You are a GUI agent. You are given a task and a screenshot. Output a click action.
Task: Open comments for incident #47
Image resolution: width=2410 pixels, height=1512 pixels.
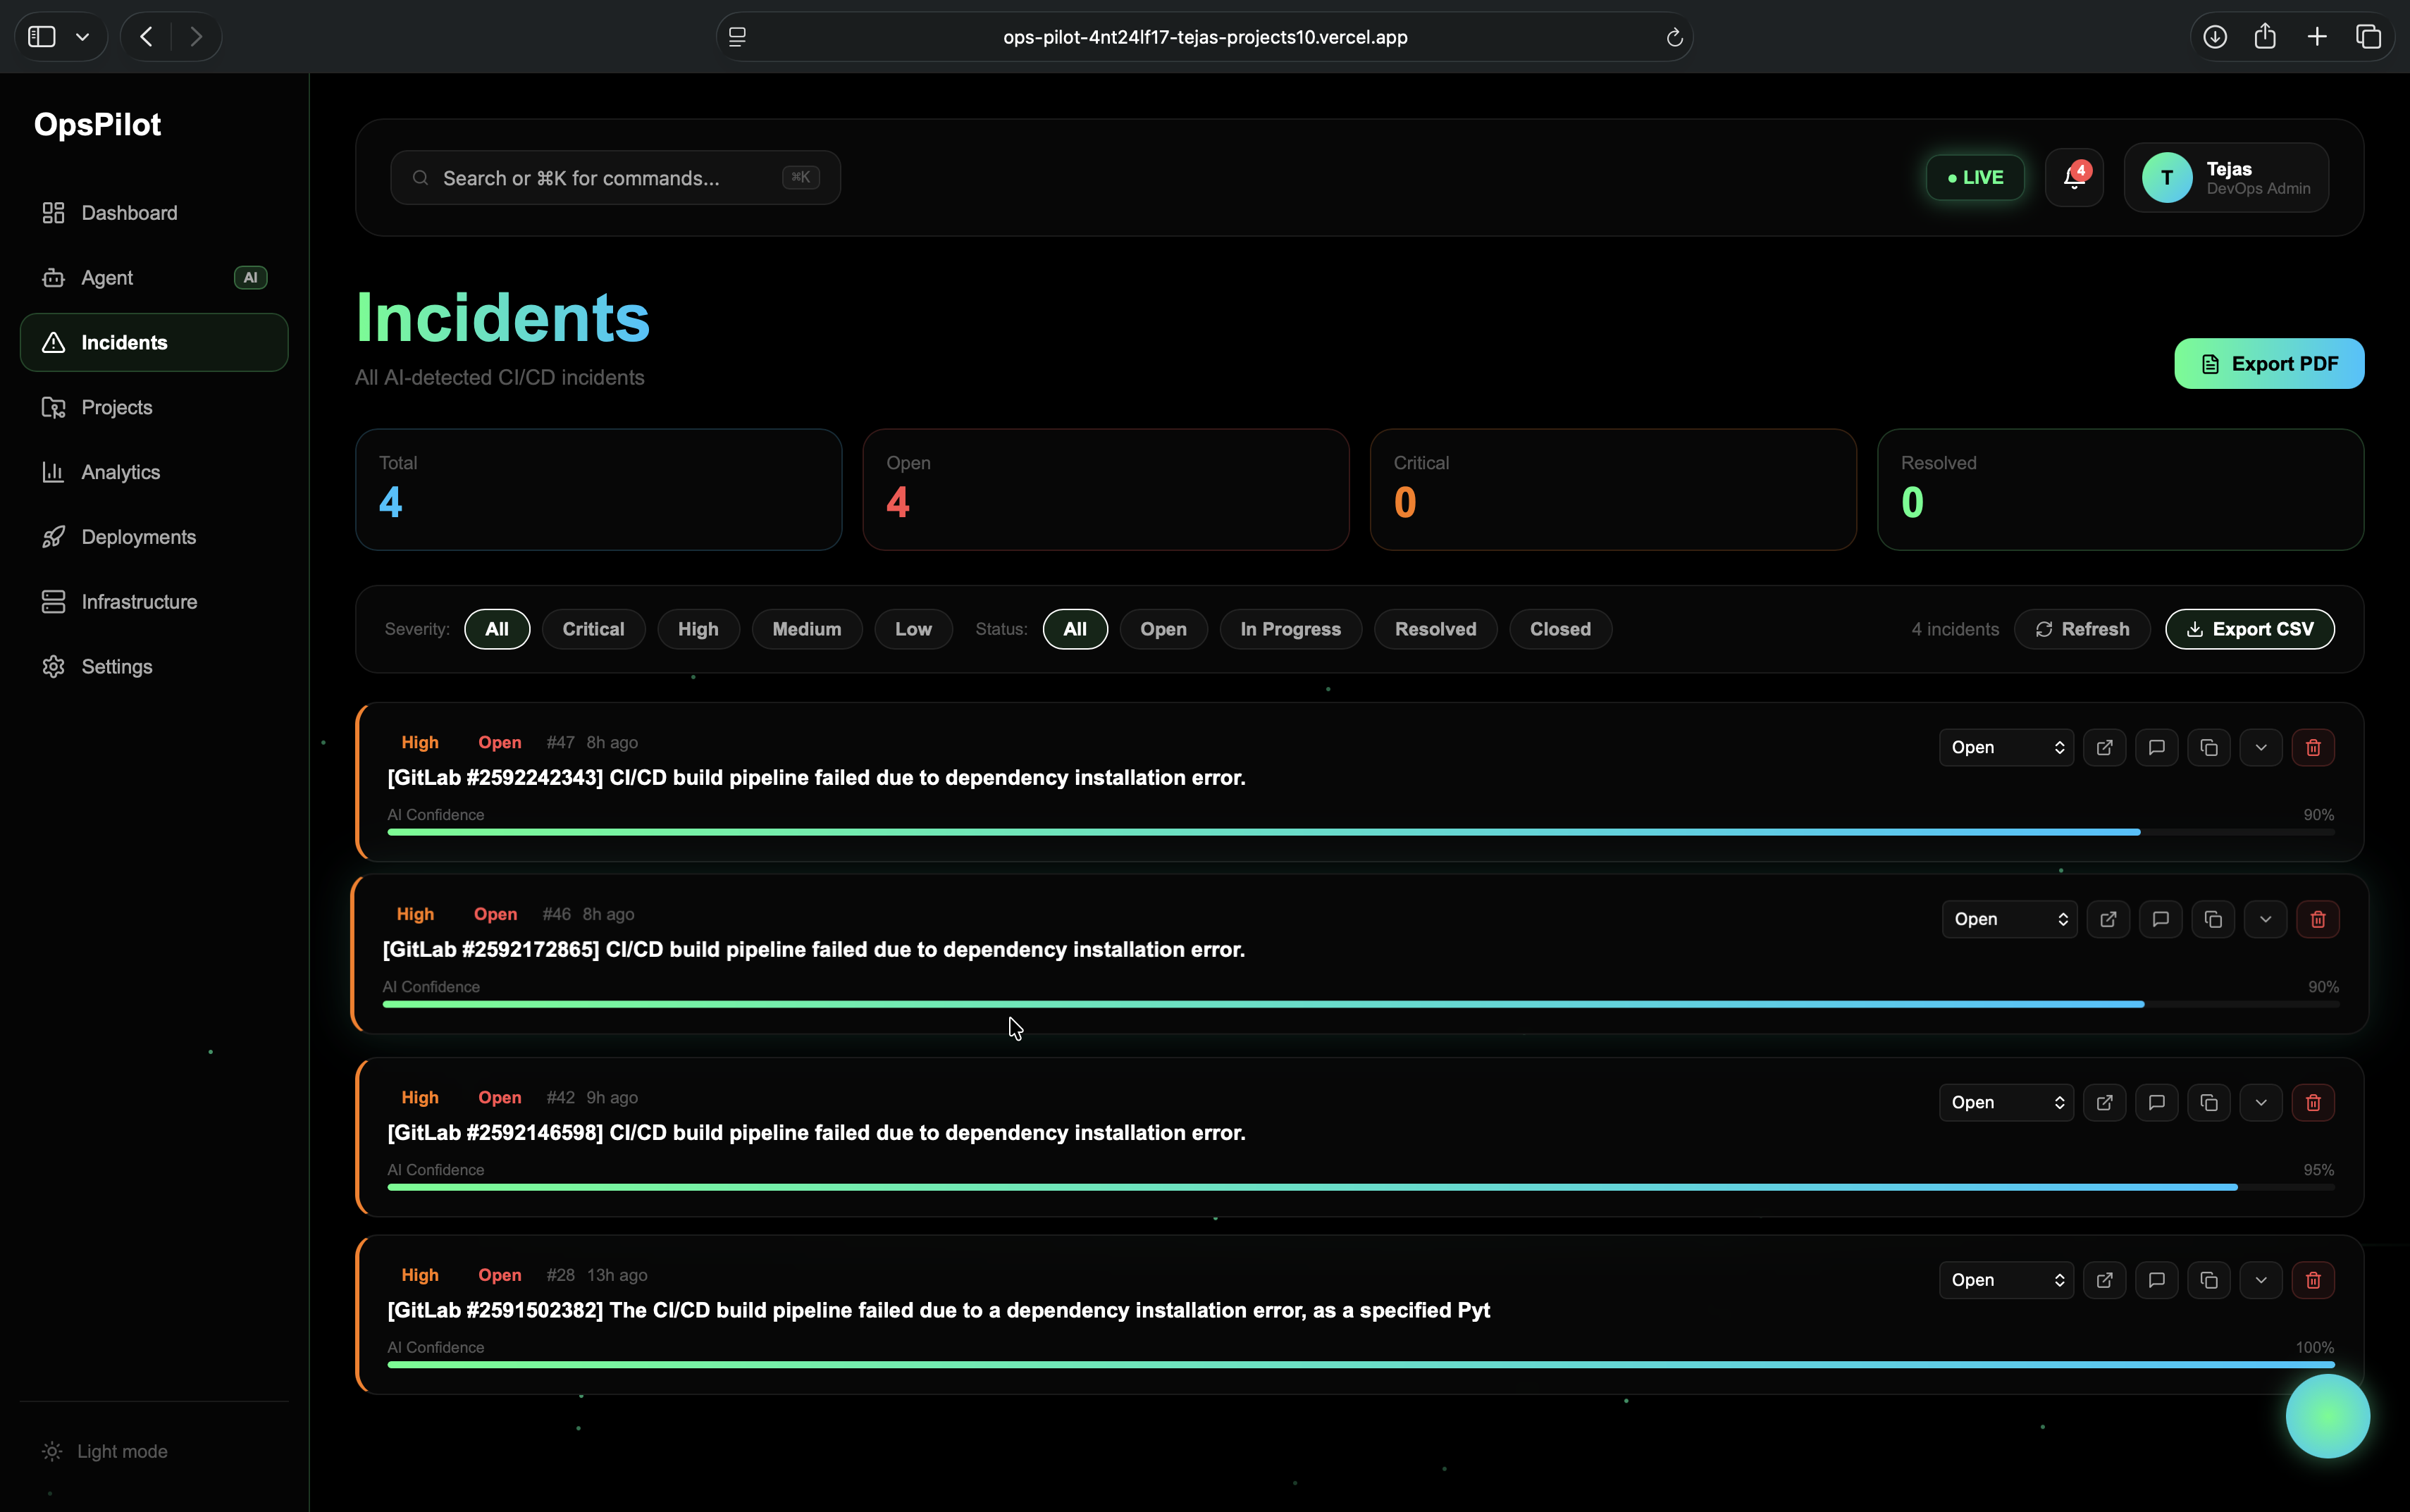(x=2156, y=747)
